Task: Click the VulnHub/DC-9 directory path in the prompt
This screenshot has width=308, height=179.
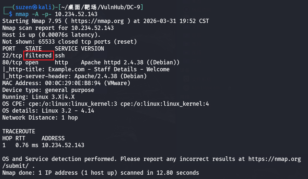Action: pyautogui.click(x=120, y=7)
